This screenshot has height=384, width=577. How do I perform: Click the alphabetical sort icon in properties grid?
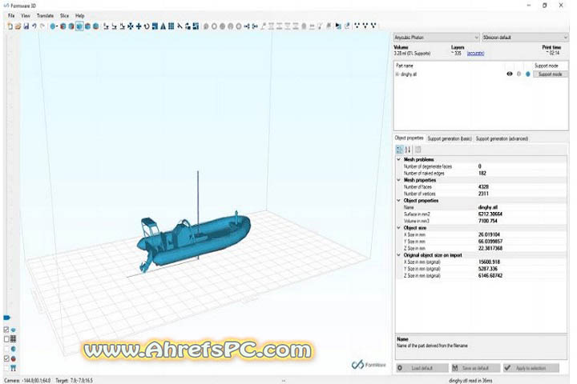pos(408,150)
